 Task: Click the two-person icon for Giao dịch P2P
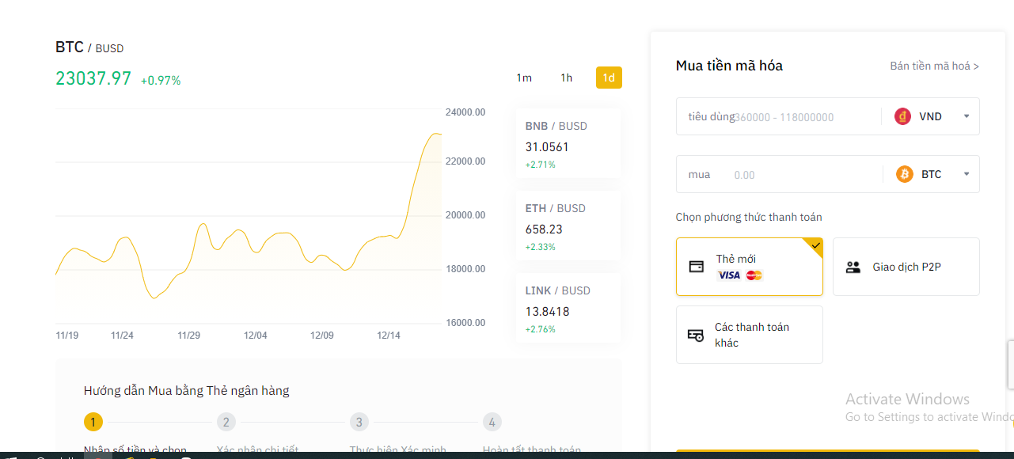(x=853, y=267)
